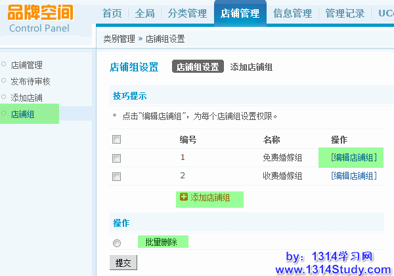394x276 pixels.
Task: Switch to the 全局 tab
Action: 145,14
